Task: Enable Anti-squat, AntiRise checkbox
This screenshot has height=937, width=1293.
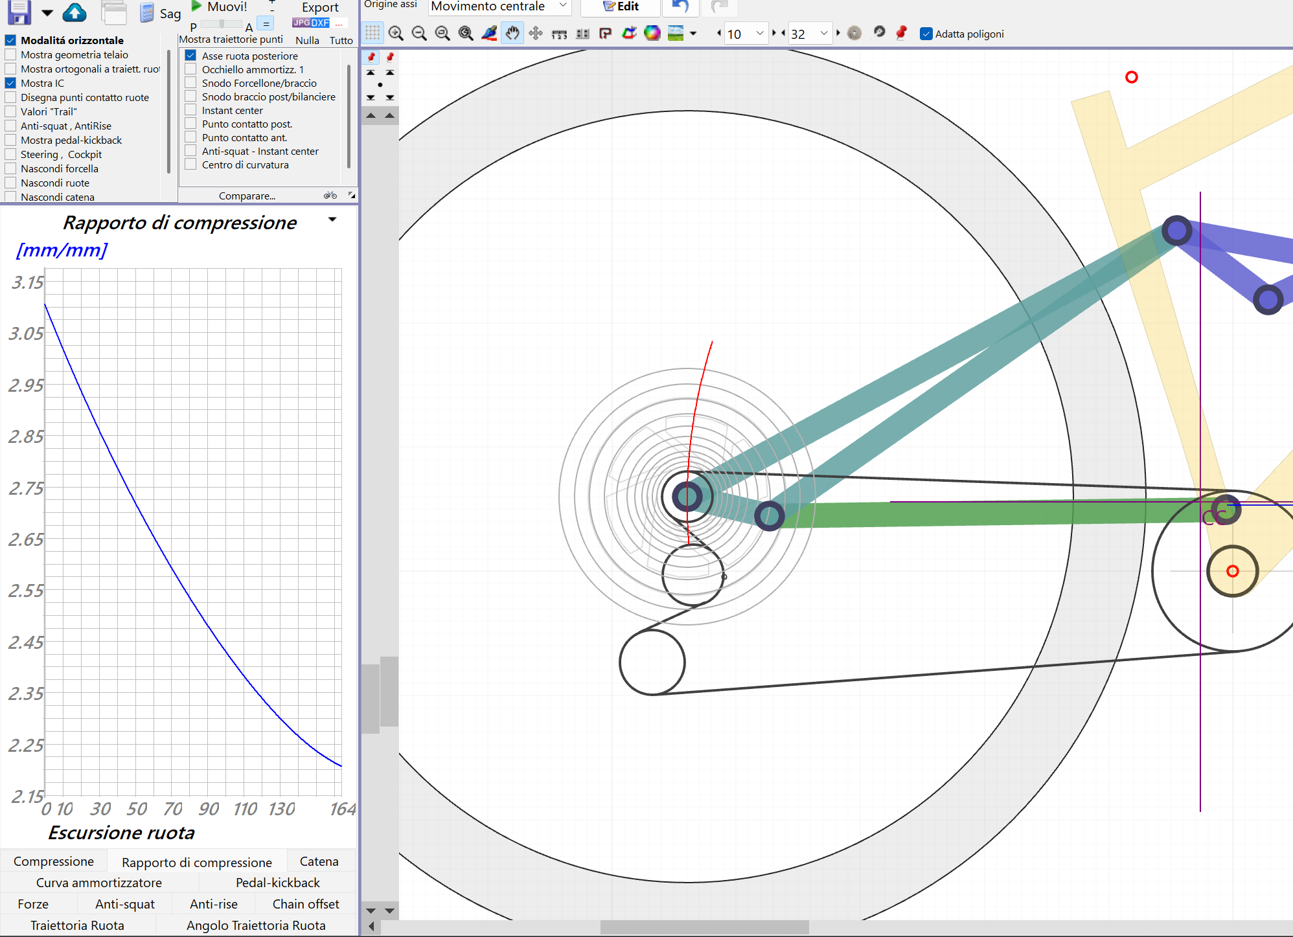Action: (10, 126)
